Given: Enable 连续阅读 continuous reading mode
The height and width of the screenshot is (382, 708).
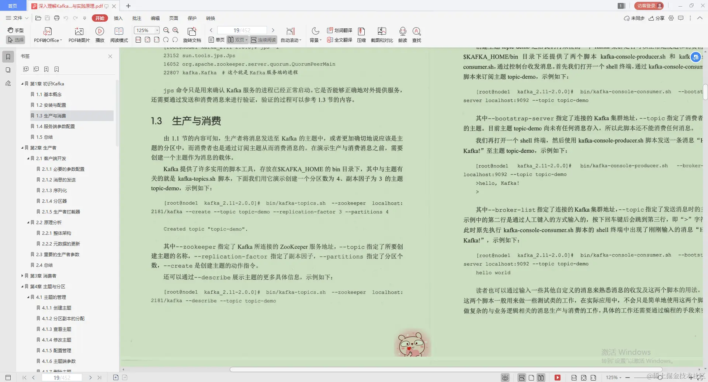Looking at the screenshot, I should coord(263,40).
